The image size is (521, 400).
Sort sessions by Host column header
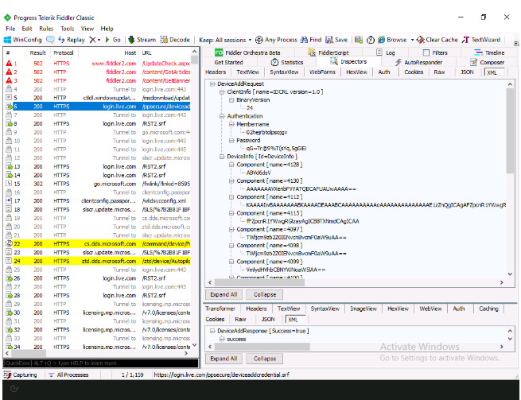(x=109, y=52)
